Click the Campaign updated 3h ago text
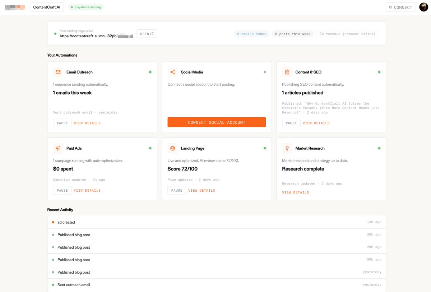Screen dimensions: 431x292 tap(79, 179)
